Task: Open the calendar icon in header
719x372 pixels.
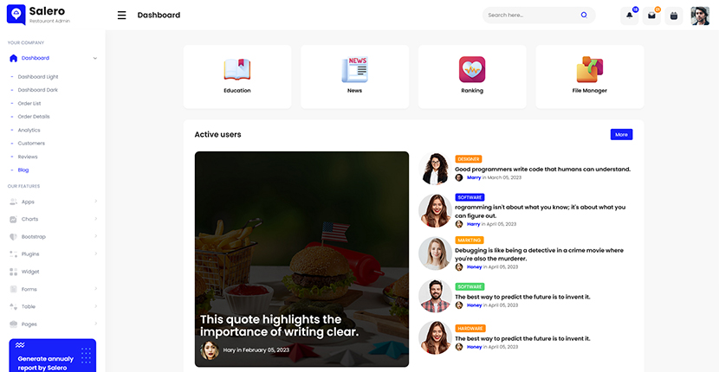Action: [674, 16]
